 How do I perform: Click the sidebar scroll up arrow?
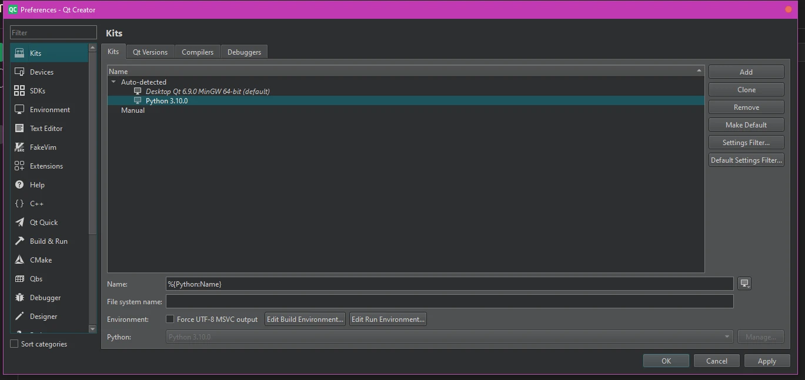click(92, 48)
